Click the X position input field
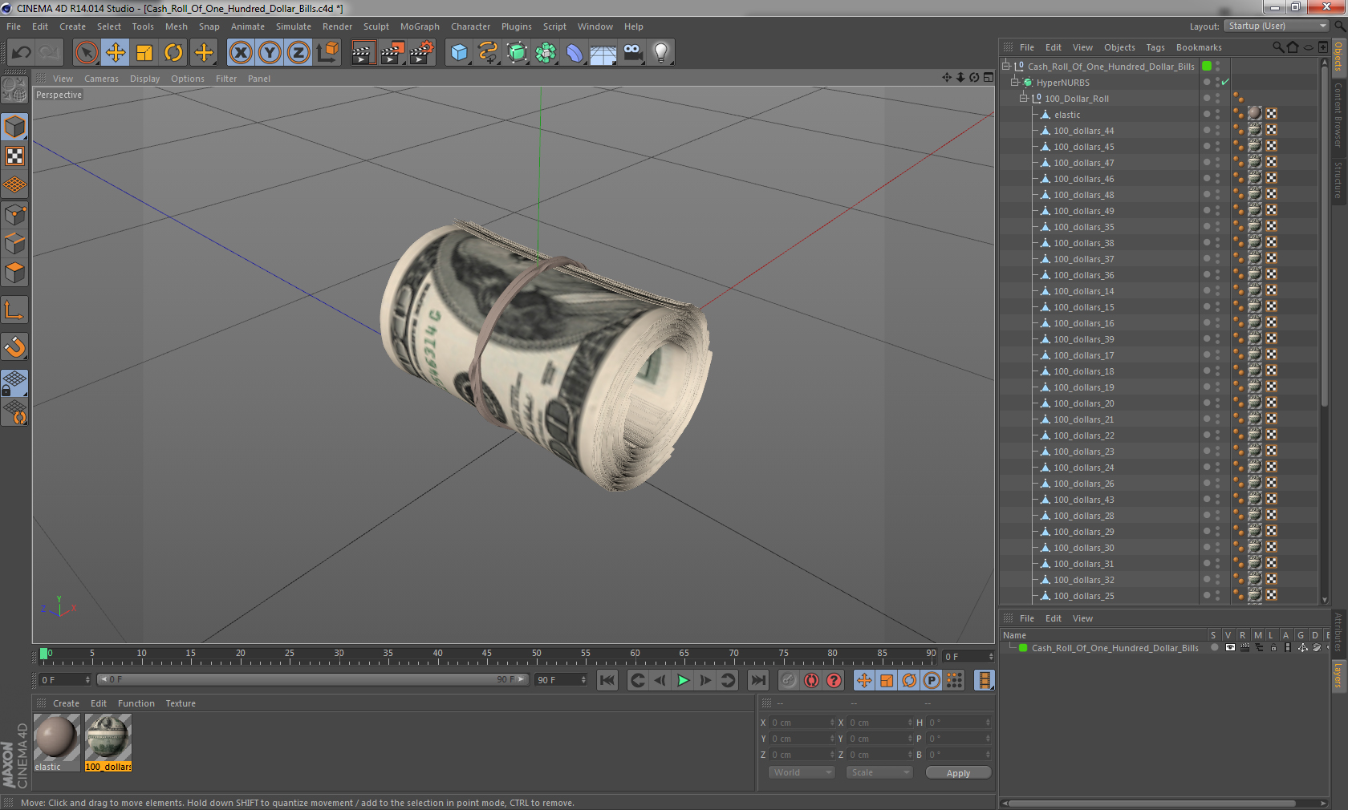This screenshot has height=810, width=1348. [x=802, y=723]
